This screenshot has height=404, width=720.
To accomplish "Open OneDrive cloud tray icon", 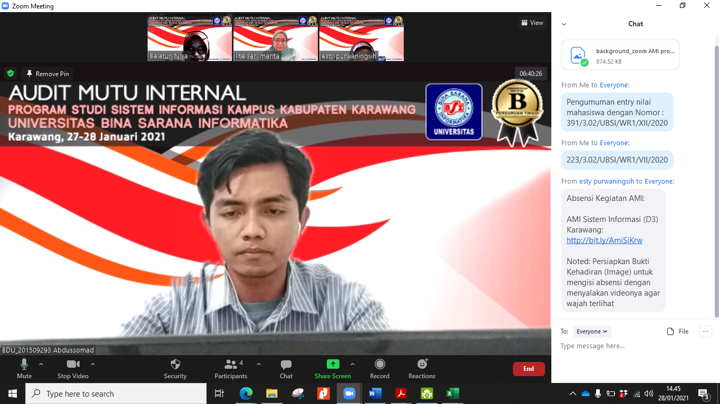I will (586, 393).
